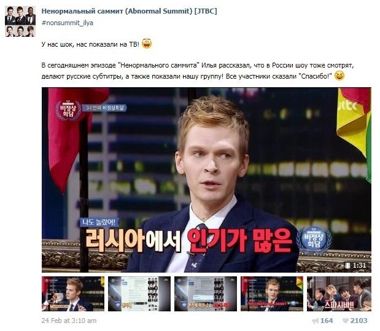Click the blue show emblem in the video
Viewport: 380px width, 331px height.
click(314, 240)
